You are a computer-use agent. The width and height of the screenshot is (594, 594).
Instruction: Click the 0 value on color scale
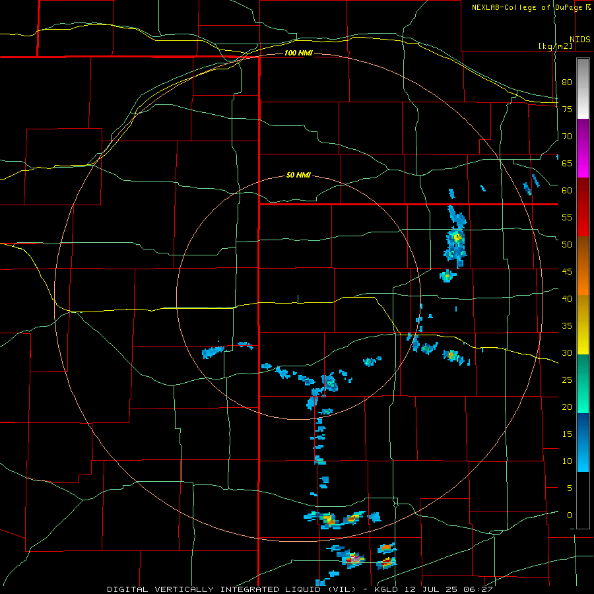tap(569, 515)
